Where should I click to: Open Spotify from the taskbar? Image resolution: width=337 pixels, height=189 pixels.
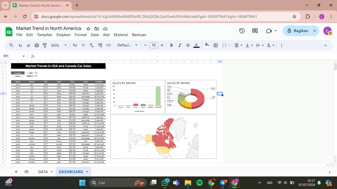199,183
